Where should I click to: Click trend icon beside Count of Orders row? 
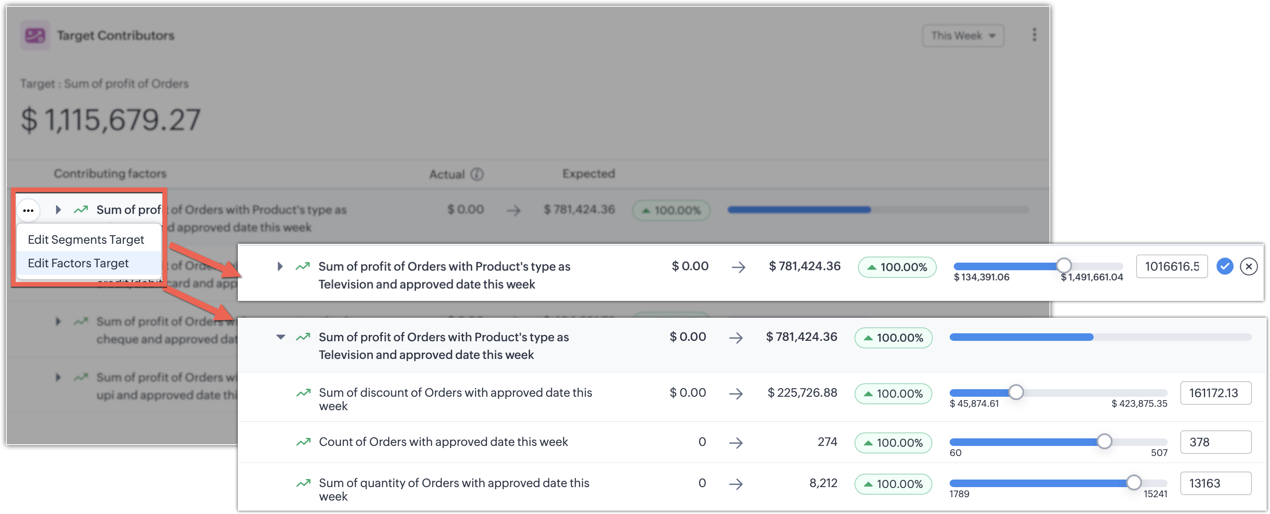303,442
